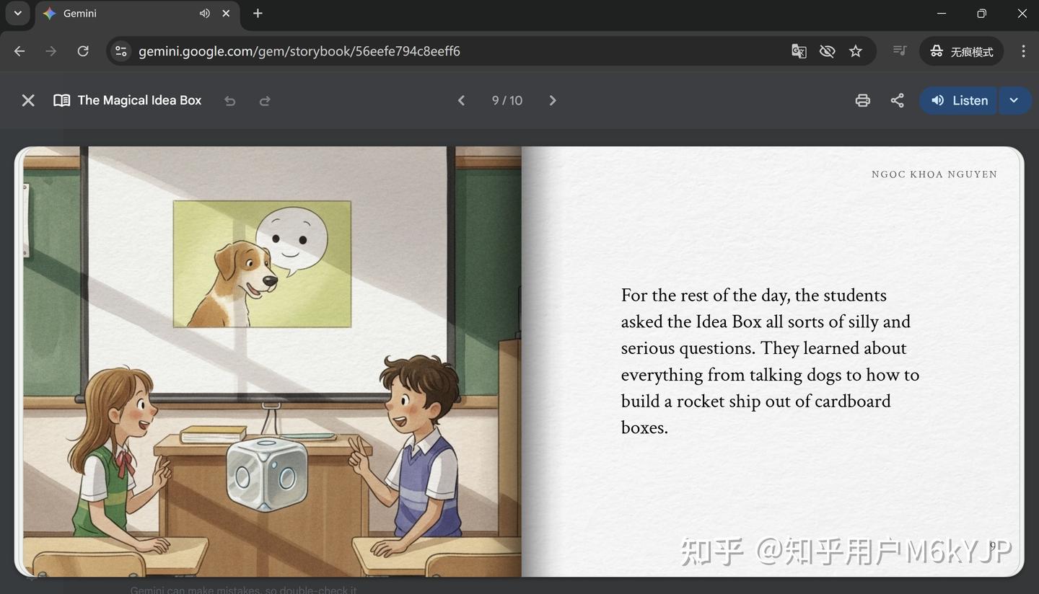Open the Chrome three-dot menu

1023,51
